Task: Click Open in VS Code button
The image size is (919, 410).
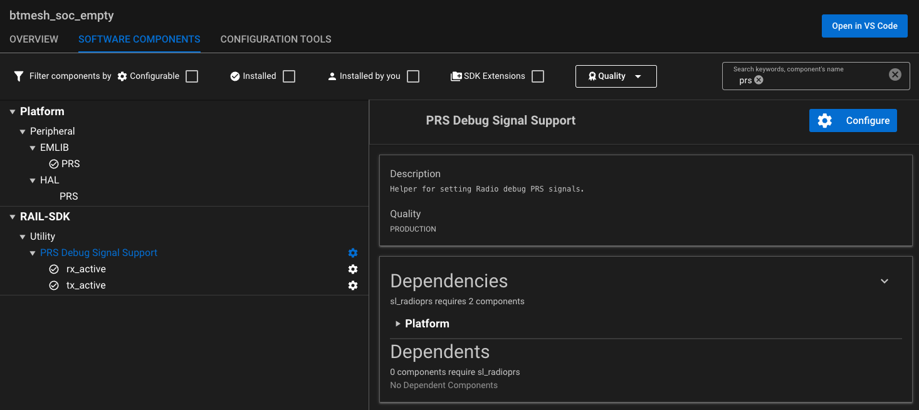Action: point(864,26)
